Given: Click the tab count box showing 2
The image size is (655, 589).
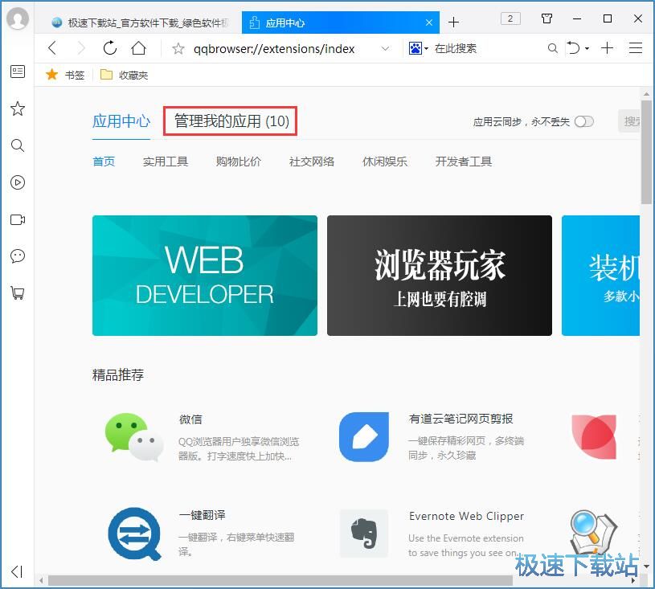Looking at the screenshot, I should tap(510, 18).
